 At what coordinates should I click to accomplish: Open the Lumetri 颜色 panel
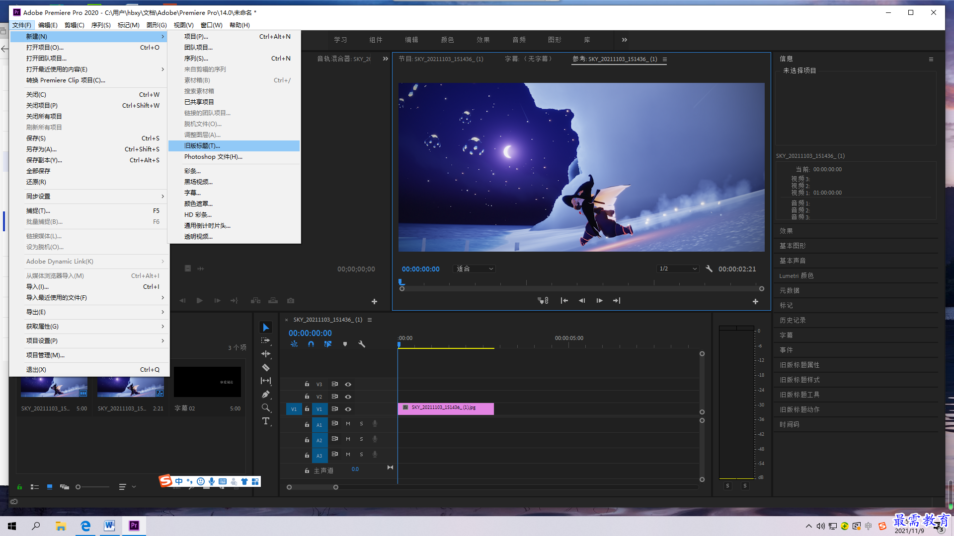pos(796,275)
